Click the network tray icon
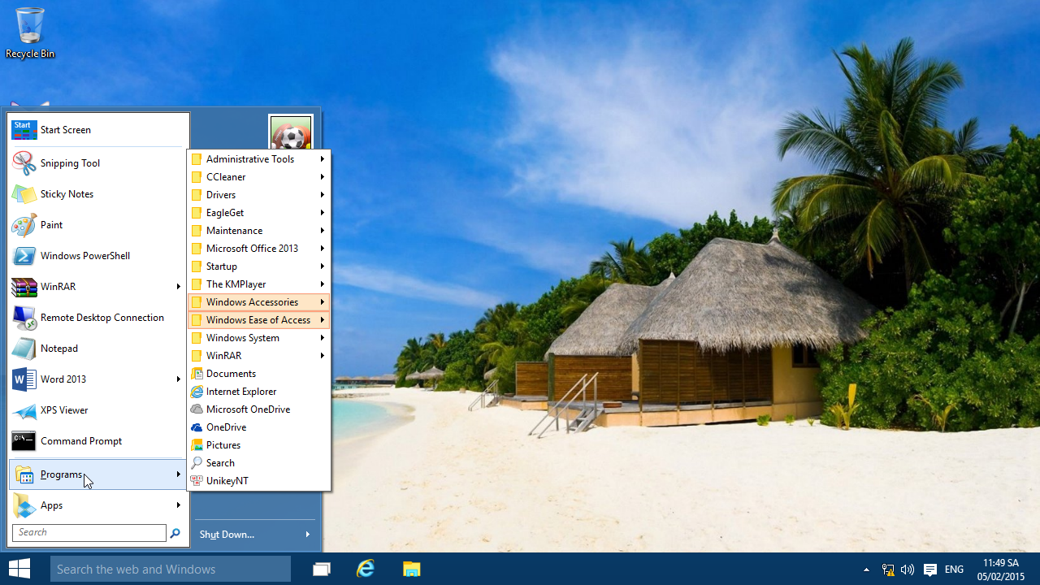Screen dimensions: 1040x585 tap(888, 570)
